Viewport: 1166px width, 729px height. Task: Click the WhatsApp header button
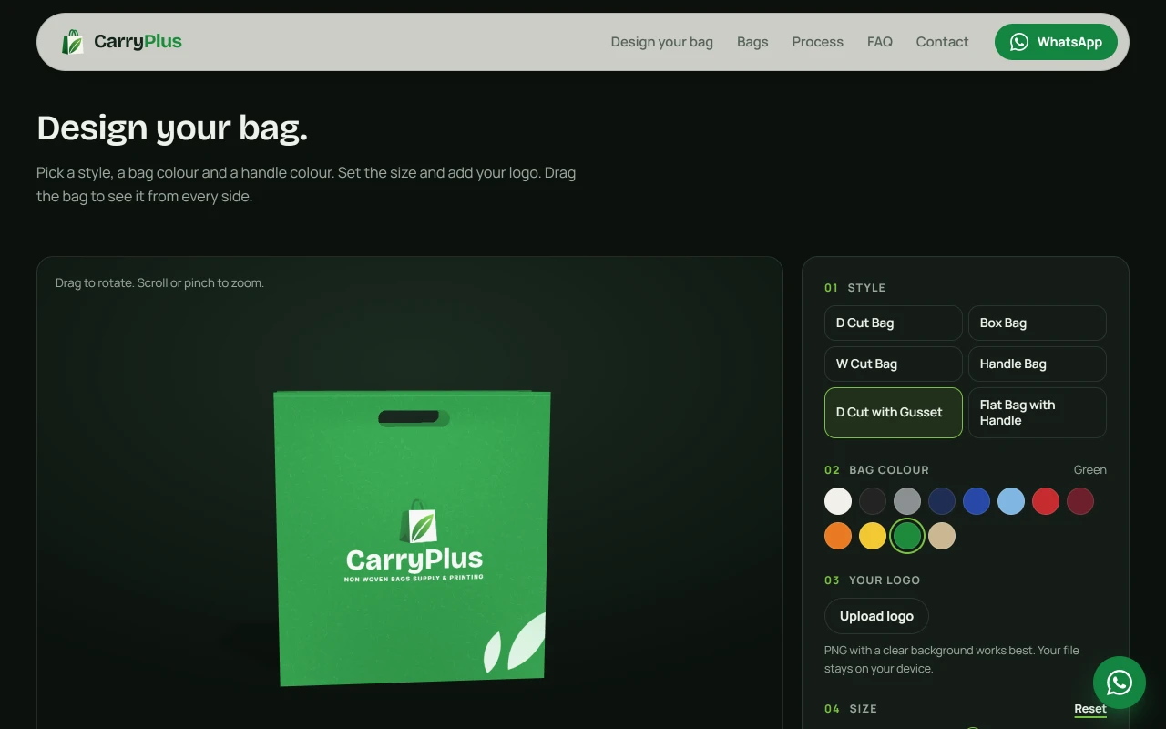[x=1056, y=42]
